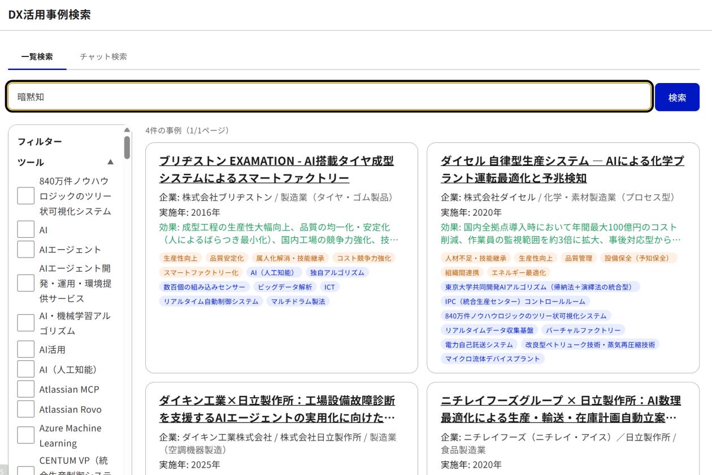Viewport: 712px width, 475px height.
Task: Collapse the ツール filter section arrow
Action: coord(111,162)
